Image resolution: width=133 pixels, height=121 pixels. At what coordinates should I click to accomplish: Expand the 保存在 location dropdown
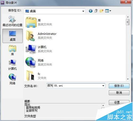point(83,11)
